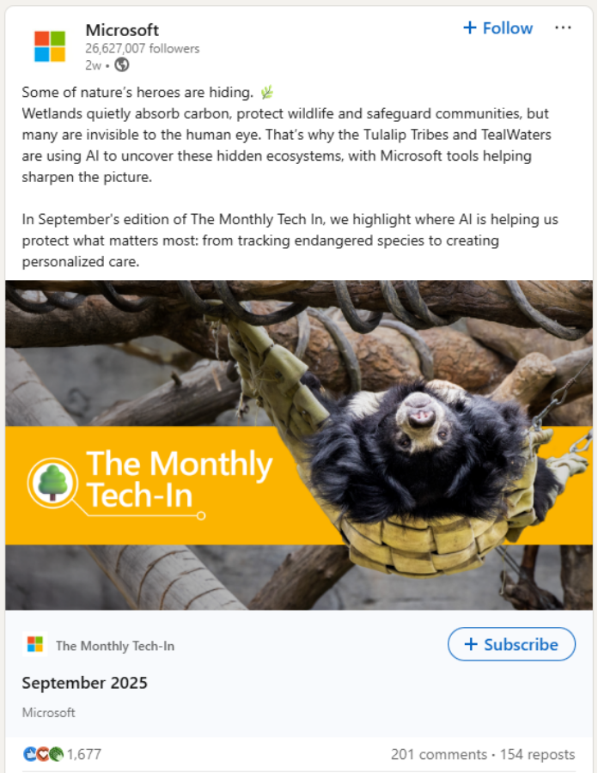Screen dimensions: 598x773
Task: Click the green support reaction icon
Action: click(x=56, y=754)
